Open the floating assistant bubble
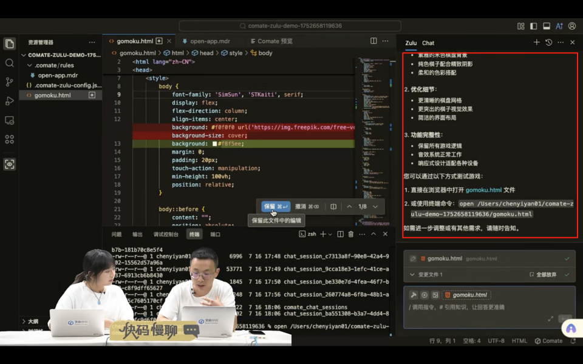Viewport: 583px width, 364px height. point(571,329)
